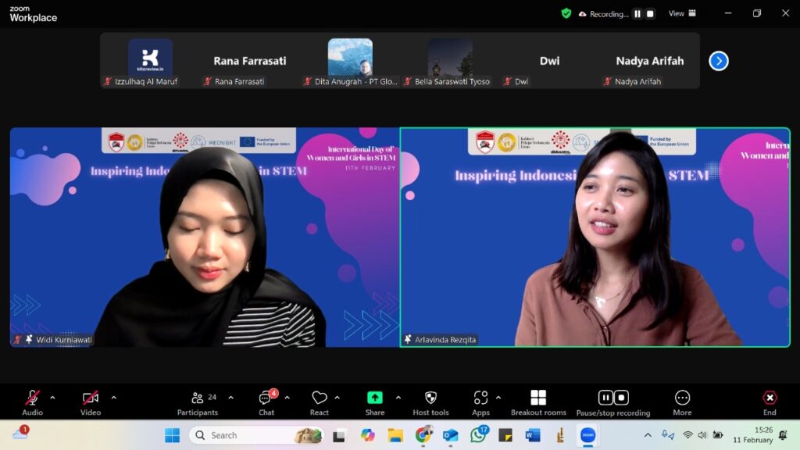Screen dimensions: 800x450
Task: Switch to Zoom taskbar icon
Action: (x=587, y=435)
